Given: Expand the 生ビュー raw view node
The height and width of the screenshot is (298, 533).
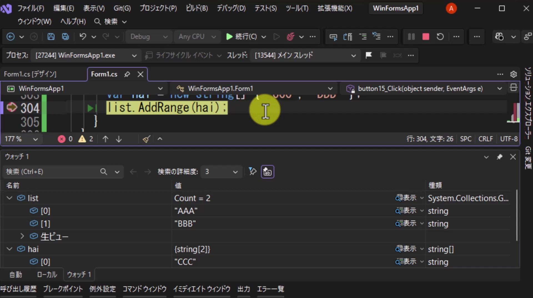Looking at the screenshot, I should pos(22,236).
